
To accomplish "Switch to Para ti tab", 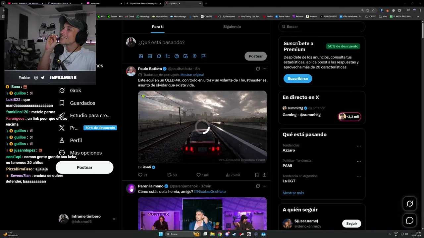I will pos(158,27).
